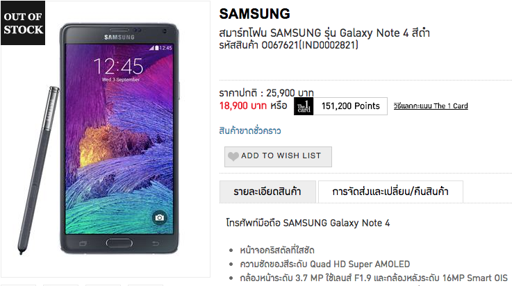Click the OUT OF STOCK badge
512x286 pixels.
point(23,23)
